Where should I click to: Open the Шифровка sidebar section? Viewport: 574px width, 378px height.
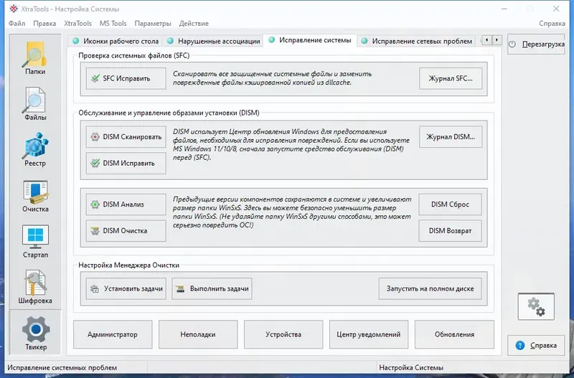coord(35,287)
